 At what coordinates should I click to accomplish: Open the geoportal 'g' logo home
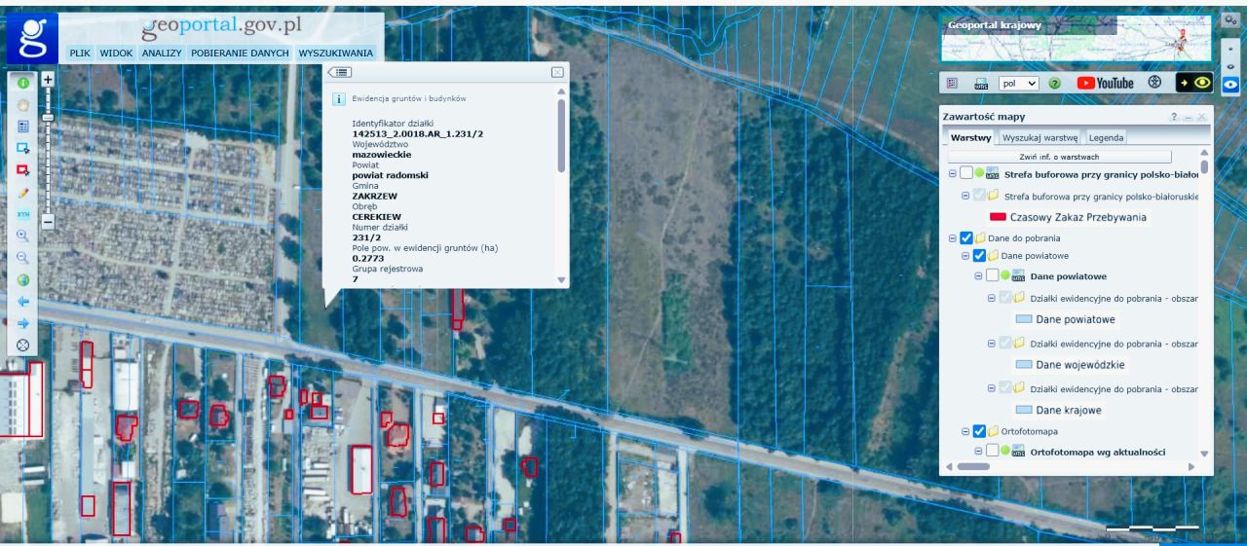(33, 38)
